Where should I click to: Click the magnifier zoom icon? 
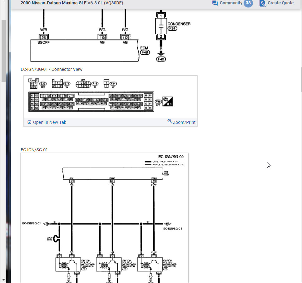point(170,121)
